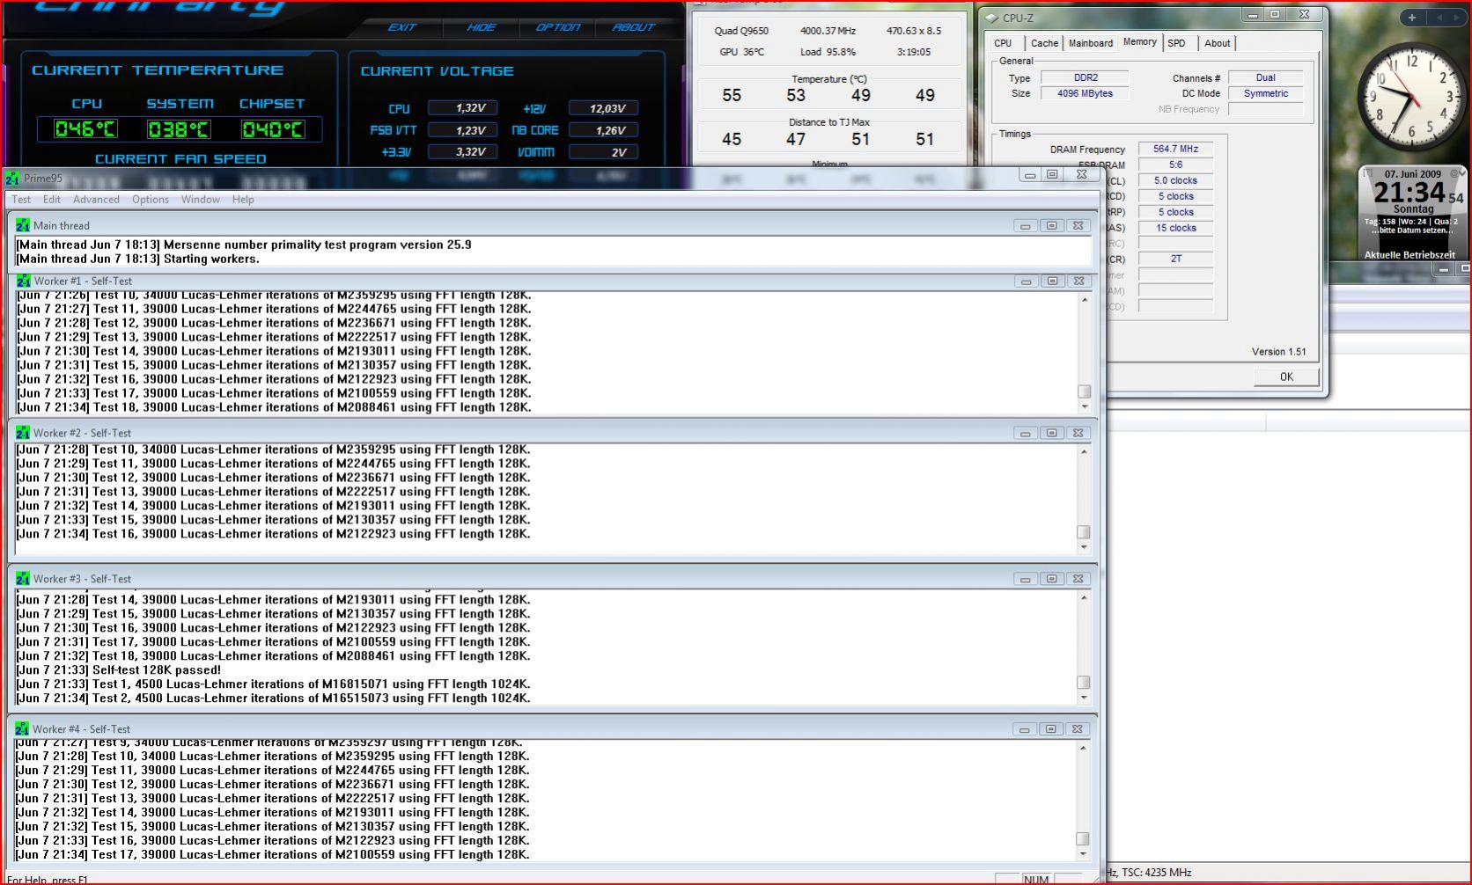Click the "Starting workers." log line

[137, 259]
